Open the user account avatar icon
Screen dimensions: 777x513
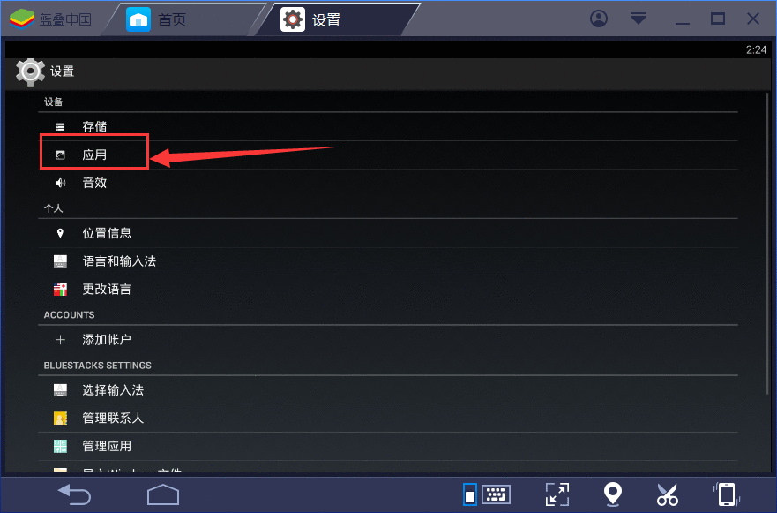click(599, 19)
